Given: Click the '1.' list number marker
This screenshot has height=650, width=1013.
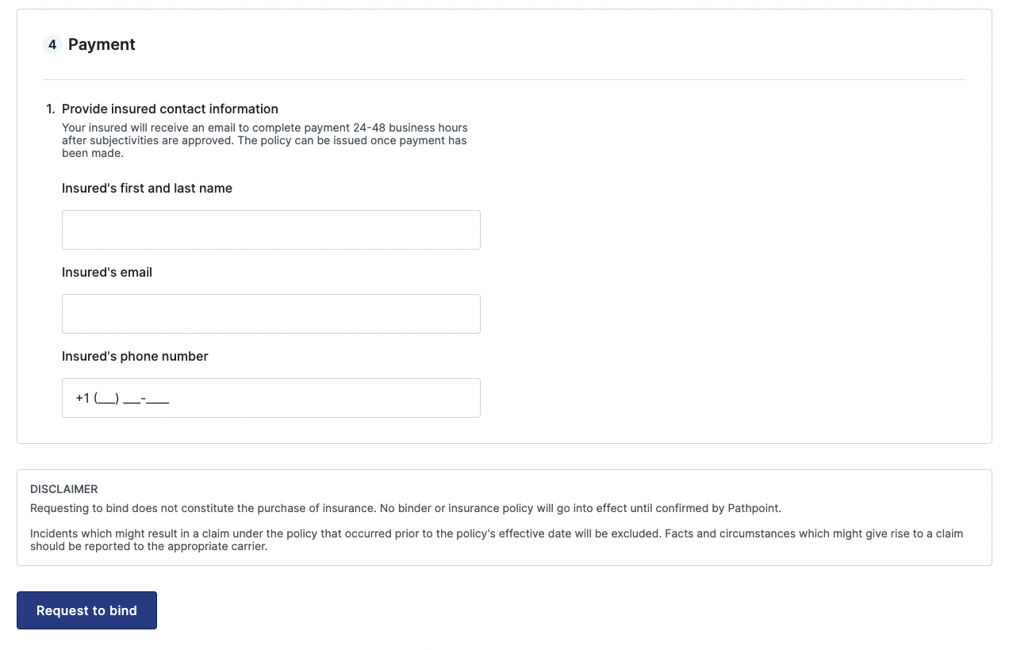Looking at the screenshot, I should click(51, 109).
